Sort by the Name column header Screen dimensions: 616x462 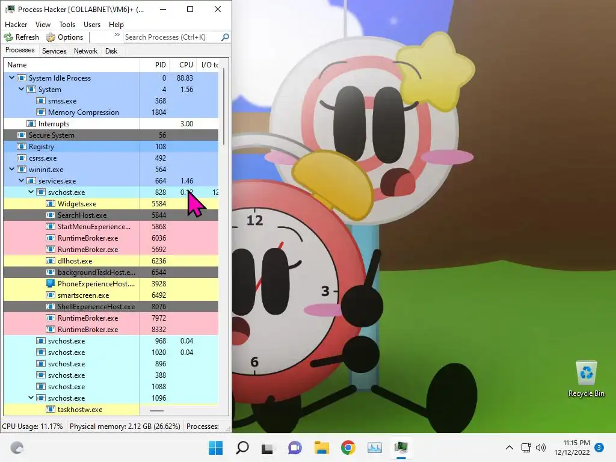(71, 65)
